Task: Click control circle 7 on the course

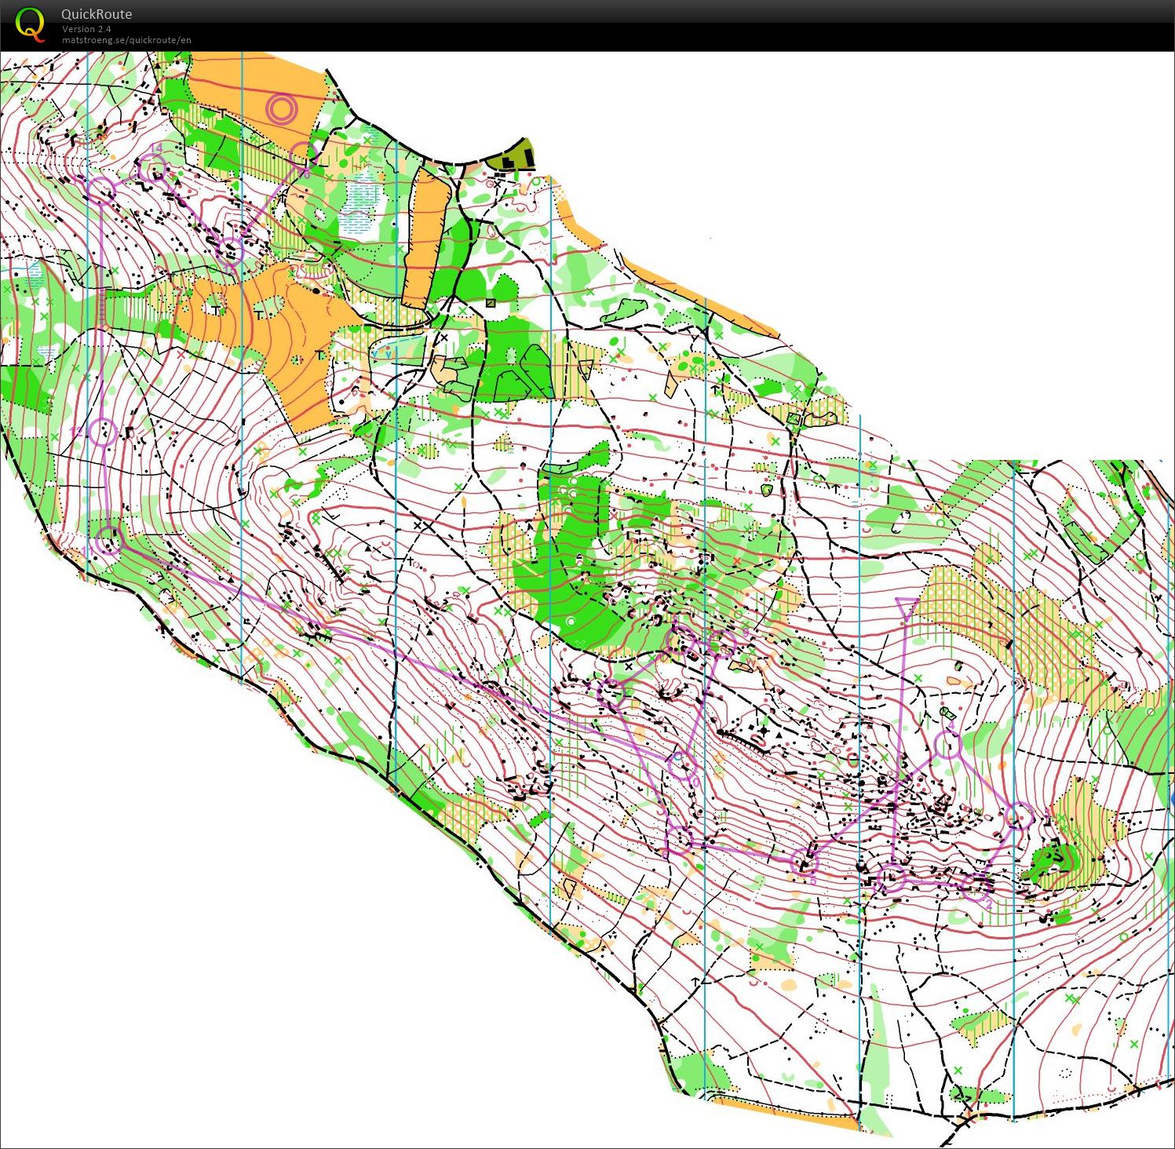Action: pyautogui.click(x=612, y=692)
